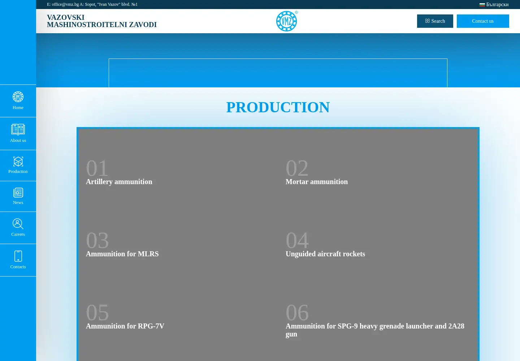Click the Home bearing icon in sidebar
This screenshot has width=520, height=361.
(18, 97)
